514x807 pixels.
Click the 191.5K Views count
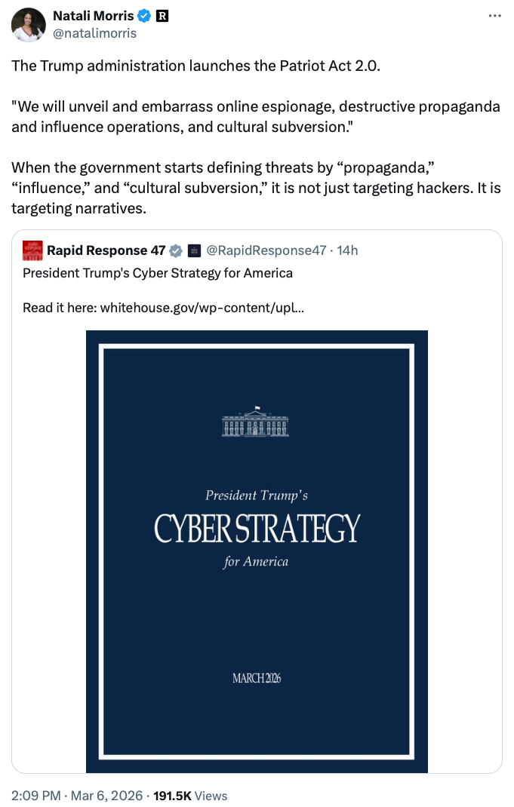190,795
